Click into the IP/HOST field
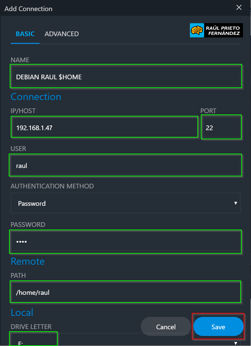The width and height of the screenshot is (251, 346). click(x=104, y=127)
